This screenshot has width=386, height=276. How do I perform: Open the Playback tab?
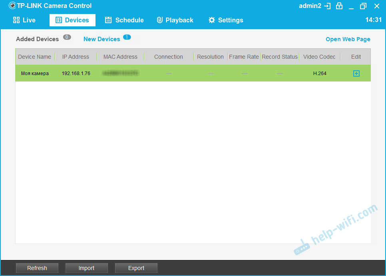click(175, 20)
